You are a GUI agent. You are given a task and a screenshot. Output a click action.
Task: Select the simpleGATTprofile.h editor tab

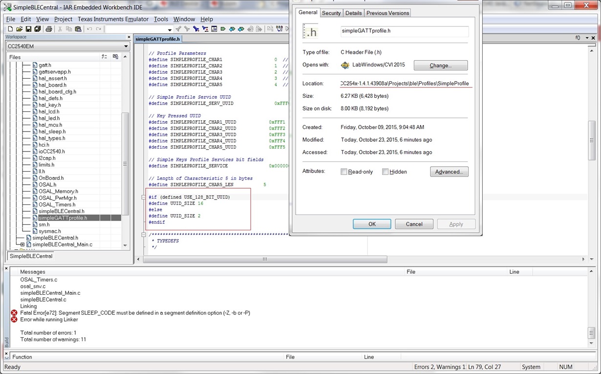(158, 39)
